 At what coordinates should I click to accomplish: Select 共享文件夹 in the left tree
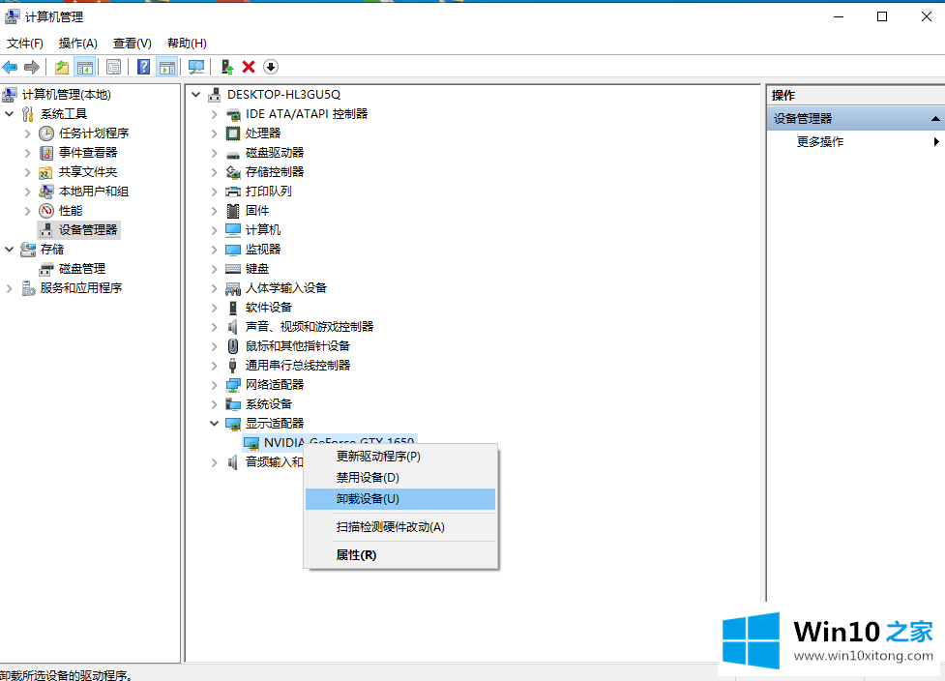point(88,172)
